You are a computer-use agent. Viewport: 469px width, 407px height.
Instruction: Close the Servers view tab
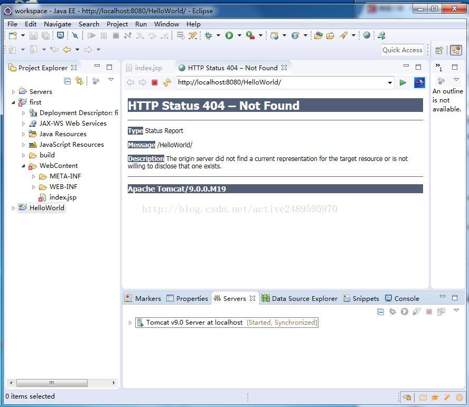tap(252, 298)
